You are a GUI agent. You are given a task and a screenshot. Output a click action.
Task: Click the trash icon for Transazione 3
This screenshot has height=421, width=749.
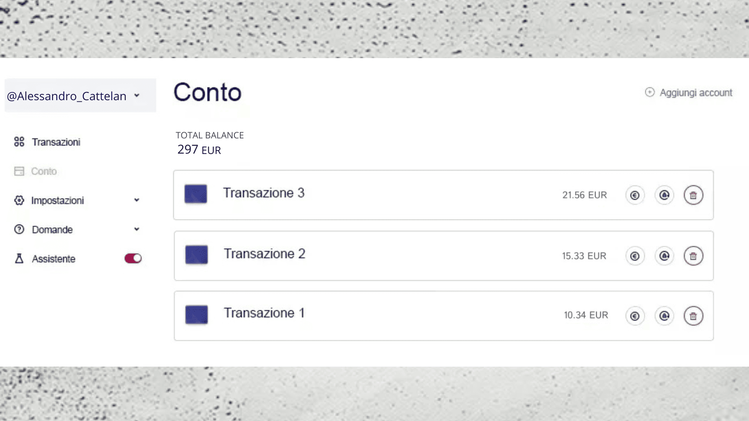[x=693, y=195]
